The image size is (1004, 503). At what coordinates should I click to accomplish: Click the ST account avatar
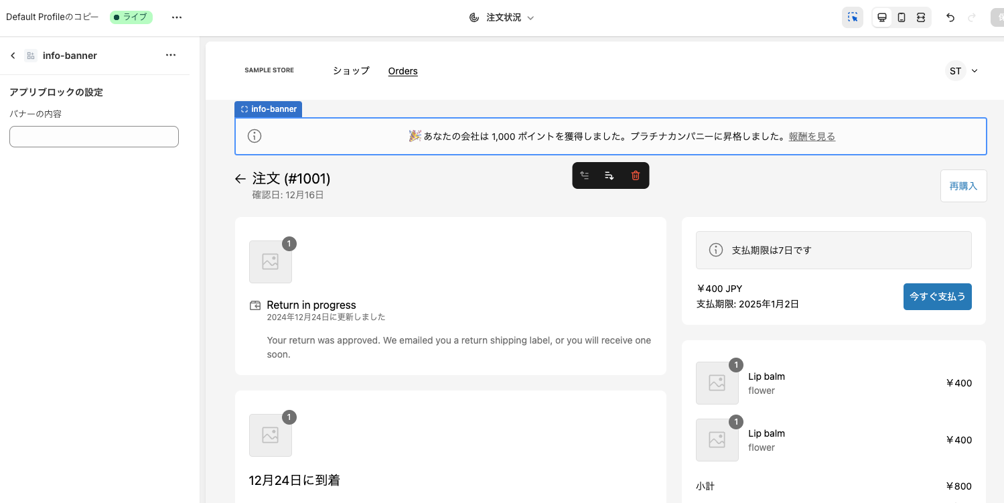click(x=956, y=71)
